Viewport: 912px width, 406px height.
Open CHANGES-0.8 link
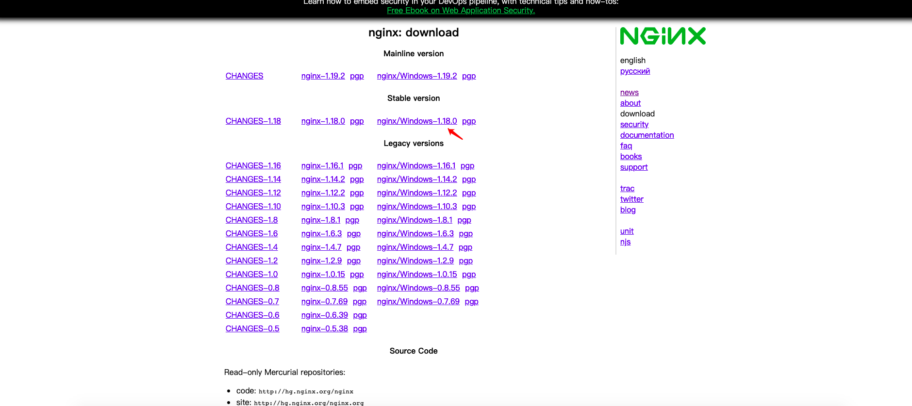(252, 288)
